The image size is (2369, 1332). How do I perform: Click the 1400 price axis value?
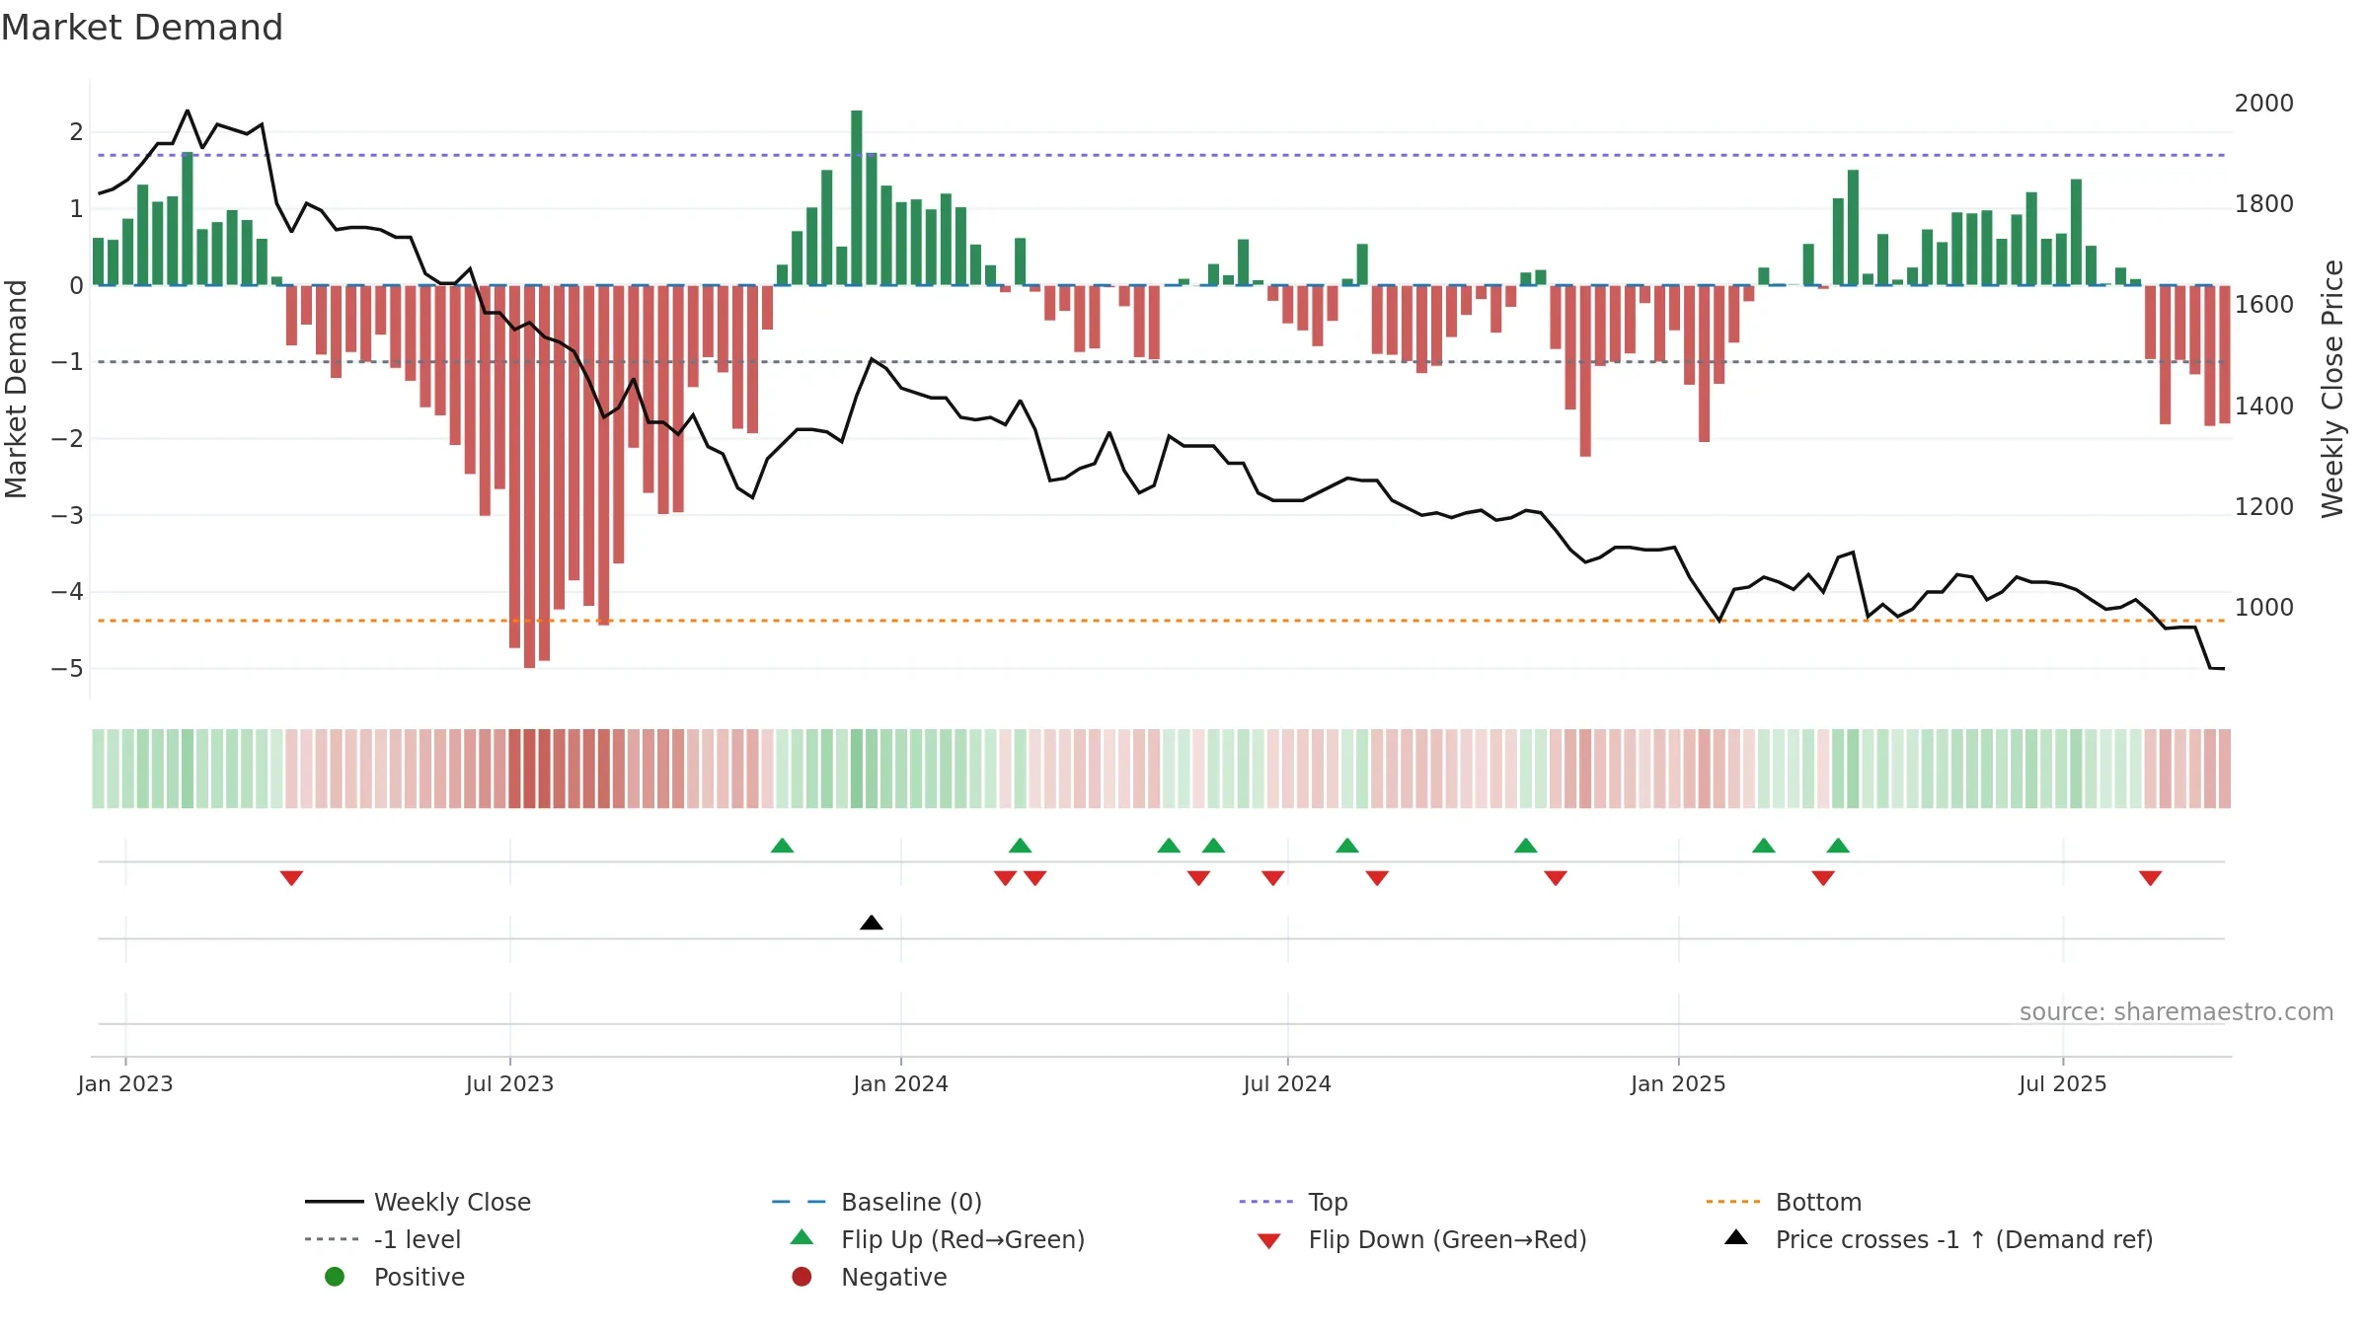click(2264, 407)
